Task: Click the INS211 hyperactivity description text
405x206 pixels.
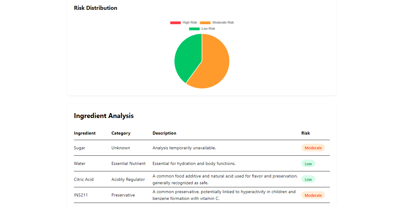Action: point(224,195)
